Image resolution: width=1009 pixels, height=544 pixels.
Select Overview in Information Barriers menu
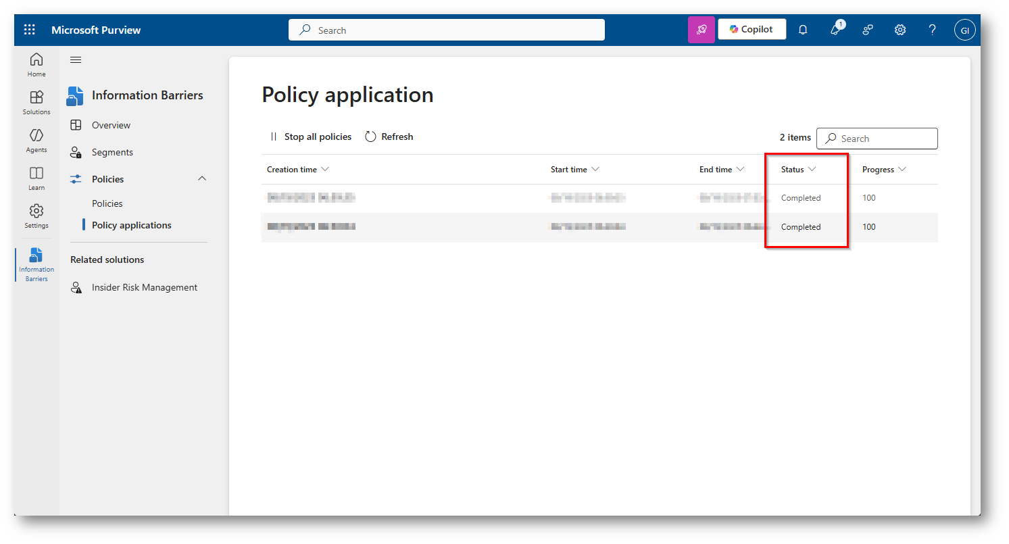click(111, 125)
